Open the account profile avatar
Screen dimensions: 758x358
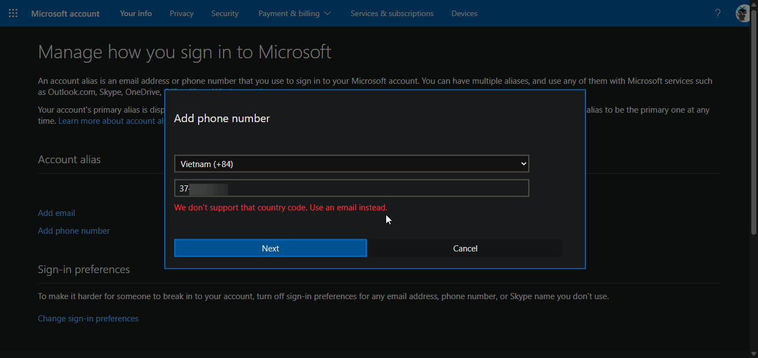743,13
